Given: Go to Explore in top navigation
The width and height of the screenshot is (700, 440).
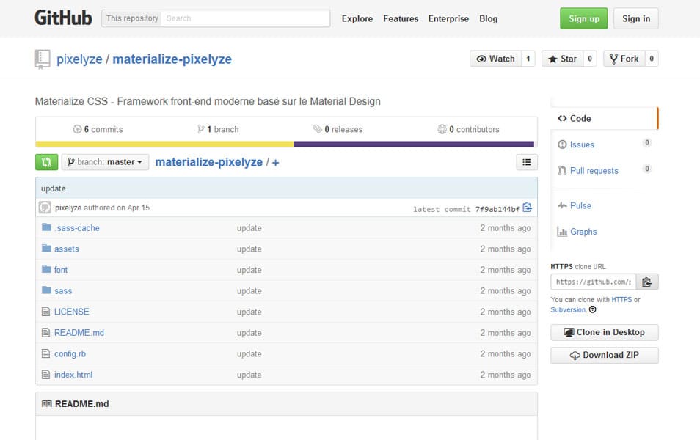Looking at the screenshot, I should (357, 19).
